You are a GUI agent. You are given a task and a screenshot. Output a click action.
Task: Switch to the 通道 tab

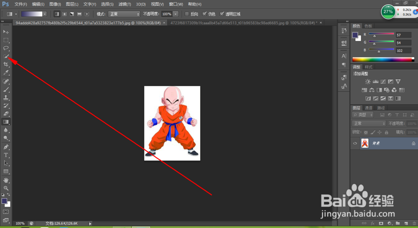(368, 108)
